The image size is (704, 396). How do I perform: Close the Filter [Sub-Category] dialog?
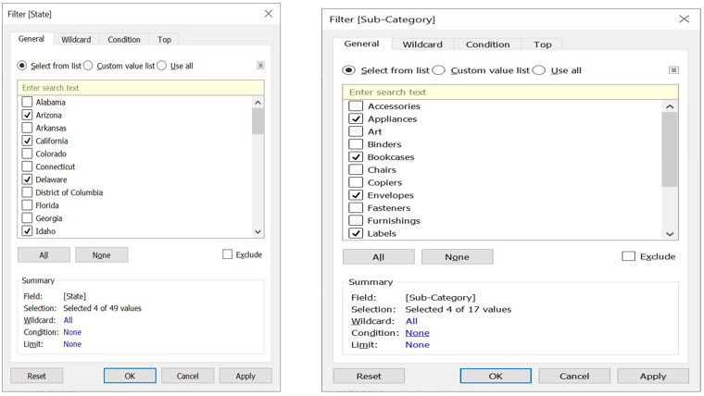tap(684, 19)
